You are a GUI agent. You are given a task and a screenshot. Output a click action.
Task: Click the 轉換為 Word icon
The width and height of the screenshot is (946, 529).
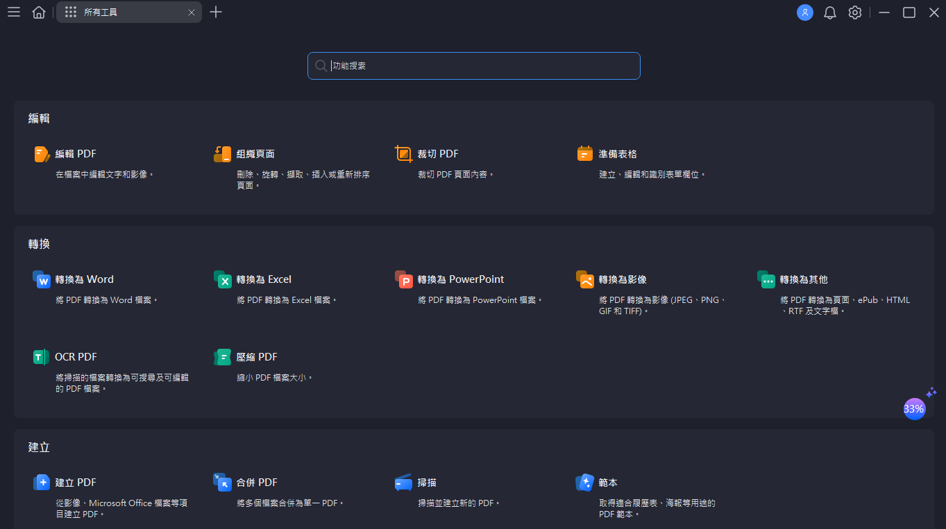pos(42,279)
